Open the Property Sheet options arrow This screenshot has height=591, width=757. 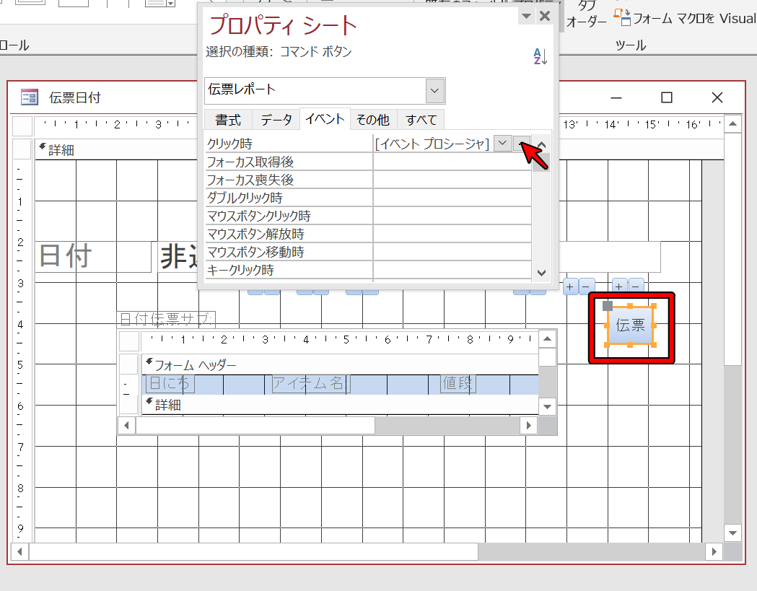tap(526, 17)
